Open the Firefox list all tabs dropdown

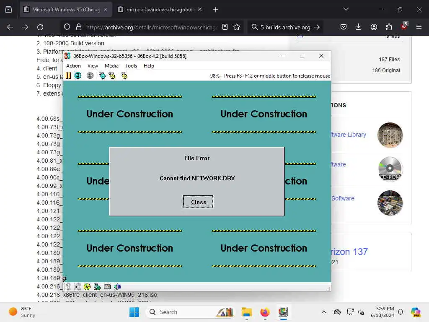click(x=346, y=10)
